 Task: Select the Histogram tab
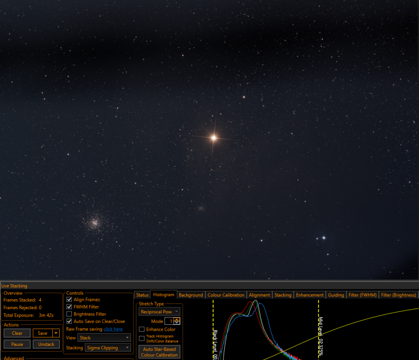point(163,294)
